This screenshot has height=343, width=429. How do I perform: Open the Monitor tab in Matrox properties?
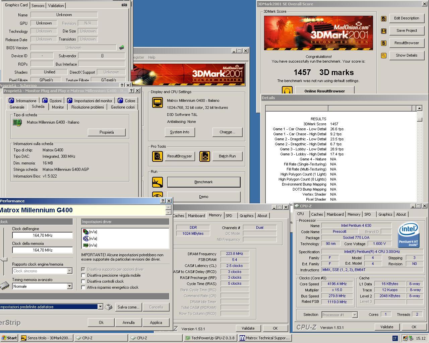point(58,107)
